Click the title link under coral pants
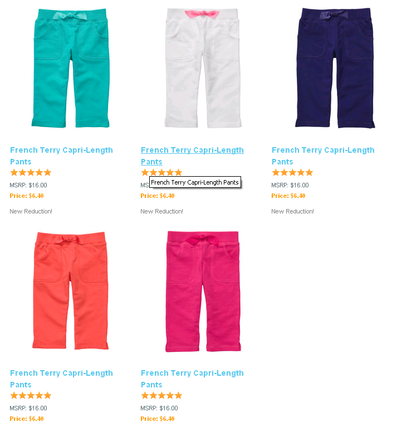 pyautogui.click(x=61, y=379)
